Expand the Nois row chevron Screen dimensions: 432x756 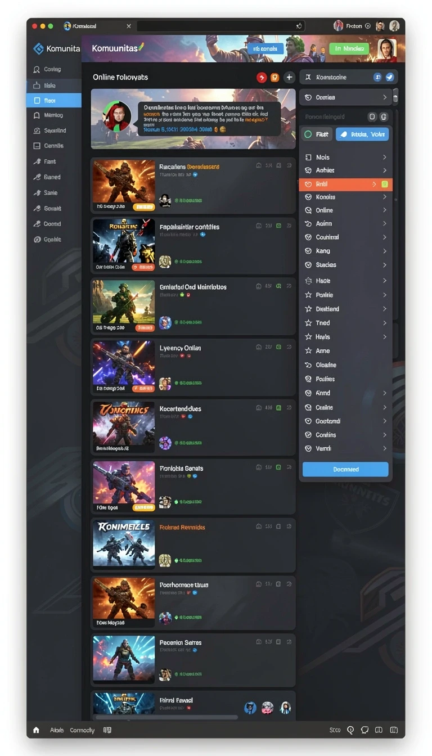385,157
